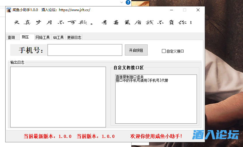Click the 接口中的手机号请用[手机号]代替 line
This screenshot has width=243, height=147.
[x=142, y=80]
